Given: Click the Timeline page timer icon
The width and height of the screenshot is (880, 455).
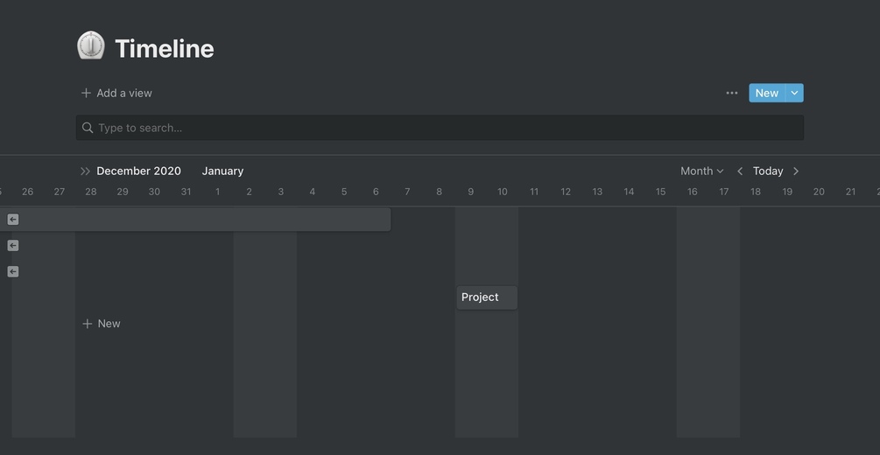Looking at the screenshot, I should point(91,46).
